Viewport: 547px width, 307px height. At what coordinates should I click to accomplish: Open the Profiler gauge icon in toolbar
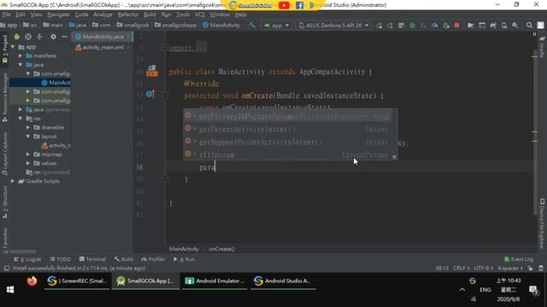434,26
